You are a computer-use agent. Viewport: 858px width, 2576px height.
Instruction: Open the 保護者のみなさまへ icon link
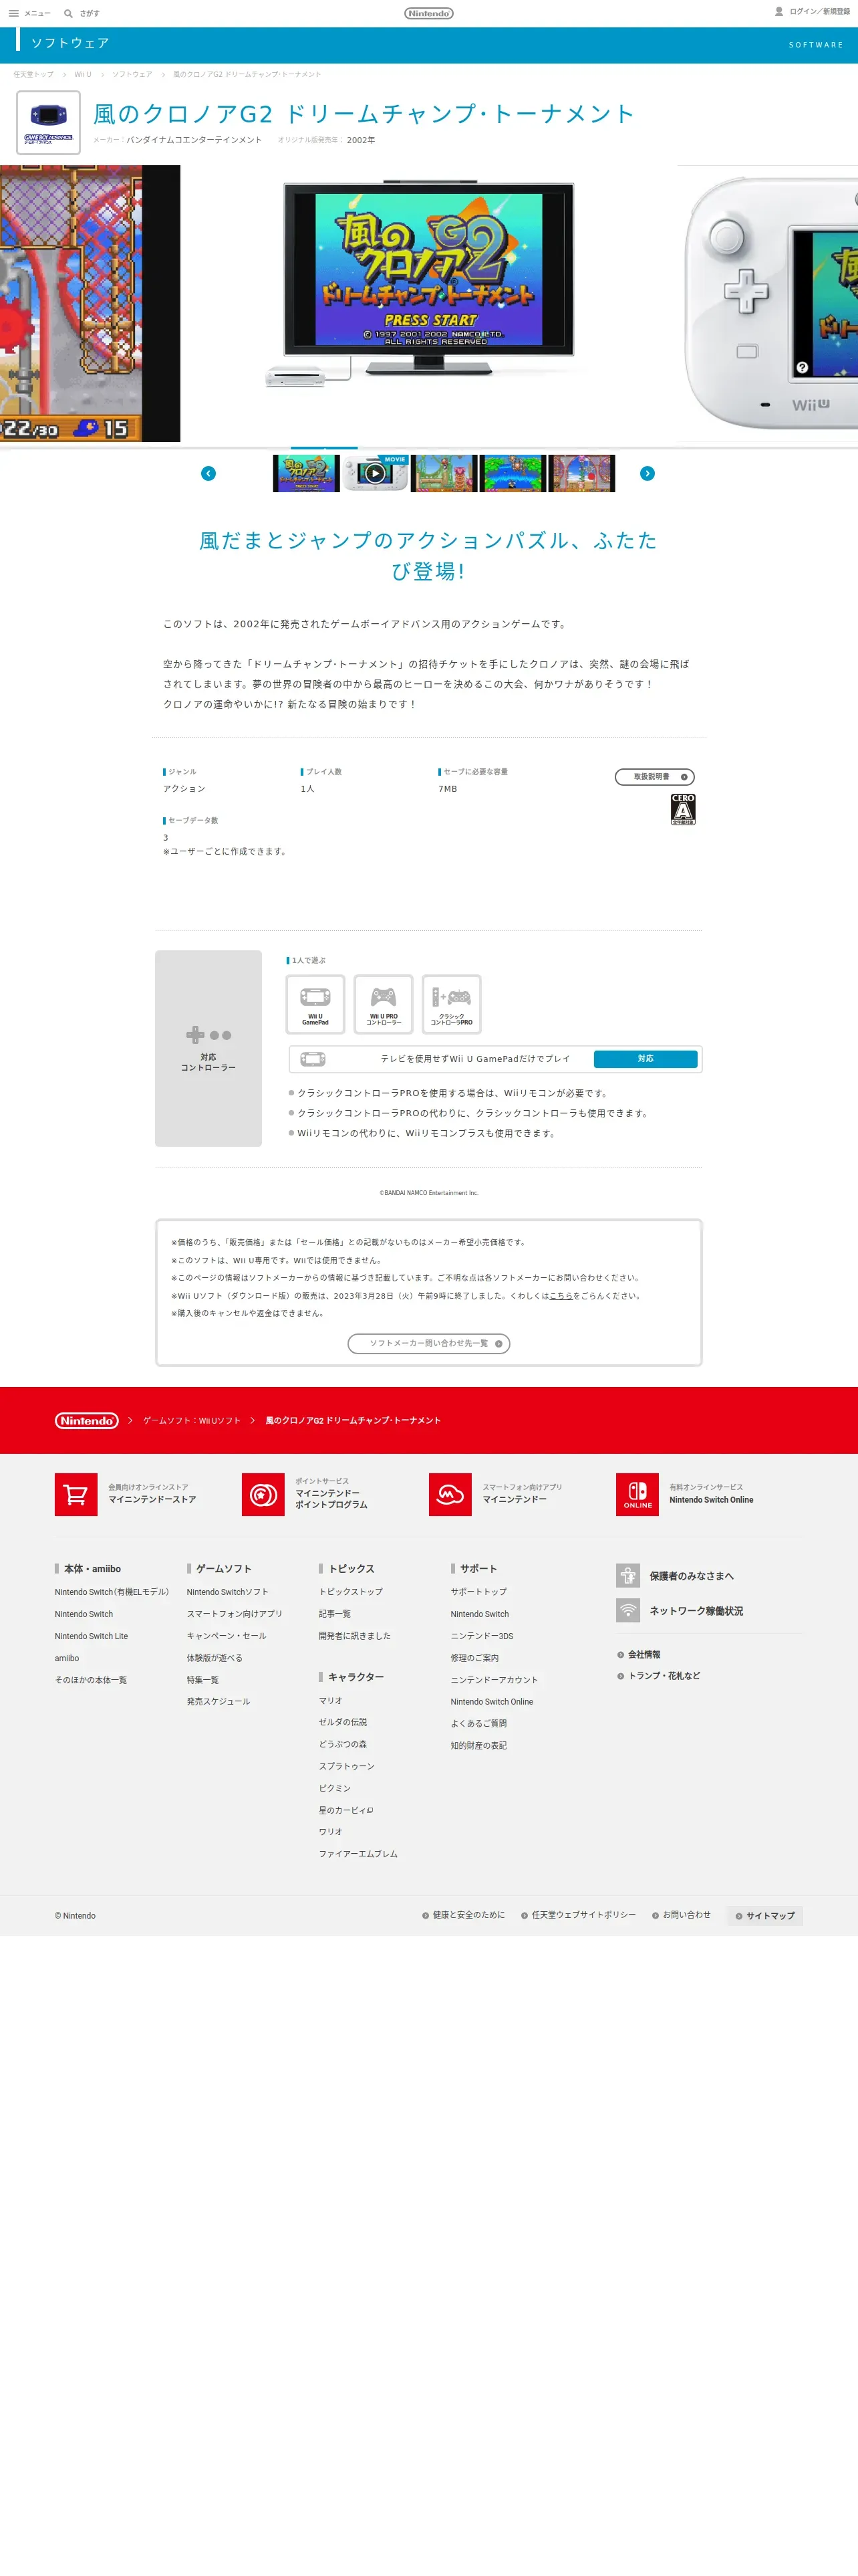(628, 1576)
